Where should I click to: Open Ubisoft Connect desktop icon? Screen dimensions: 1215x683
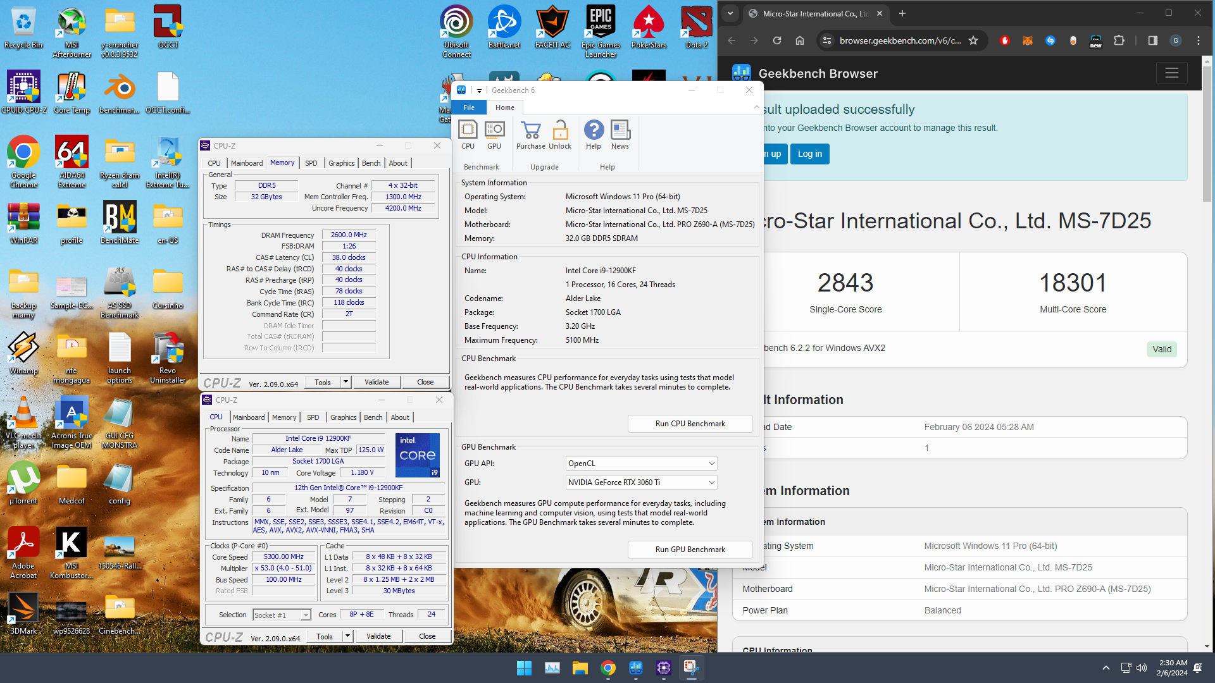coord(456,32)
